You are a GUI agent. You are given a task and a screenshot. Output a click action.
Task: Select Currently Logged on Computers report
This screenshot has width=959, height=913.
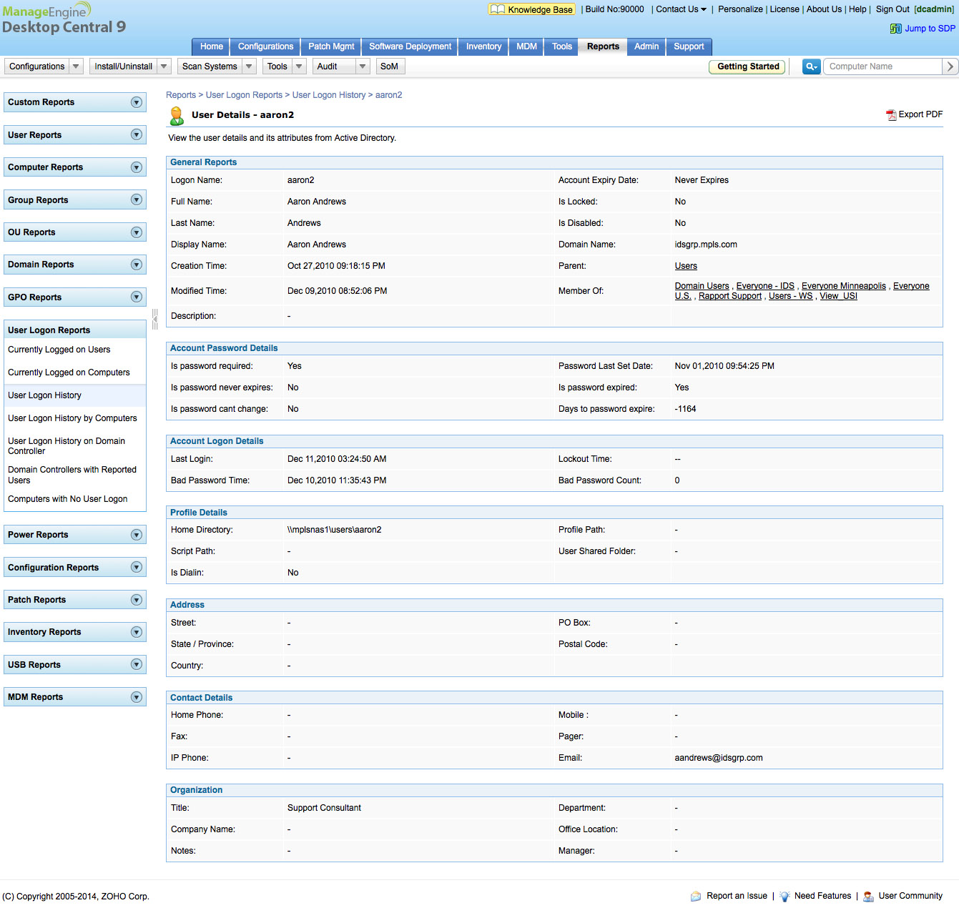[x=69, y=372]
